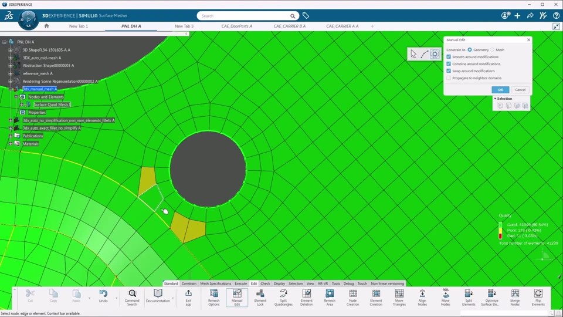Click the green Good quality color swatch
Viewport: 563px width, 317px height.
(500, 225)
